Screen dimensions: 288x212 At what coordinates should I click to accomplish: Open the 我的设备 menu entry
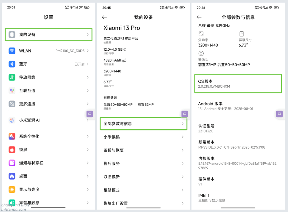[49, 35]
